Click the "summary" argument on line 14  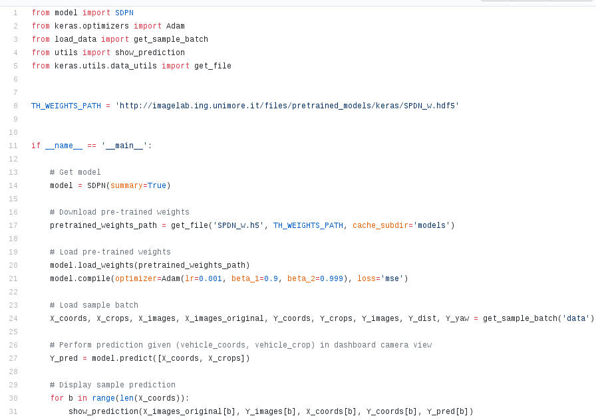click(126, 185)
